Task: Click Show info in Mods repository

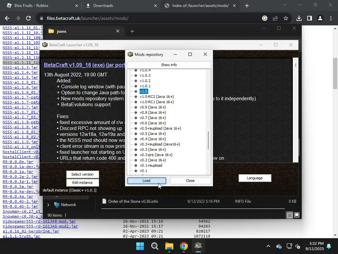Action: [x=169, y=65]
